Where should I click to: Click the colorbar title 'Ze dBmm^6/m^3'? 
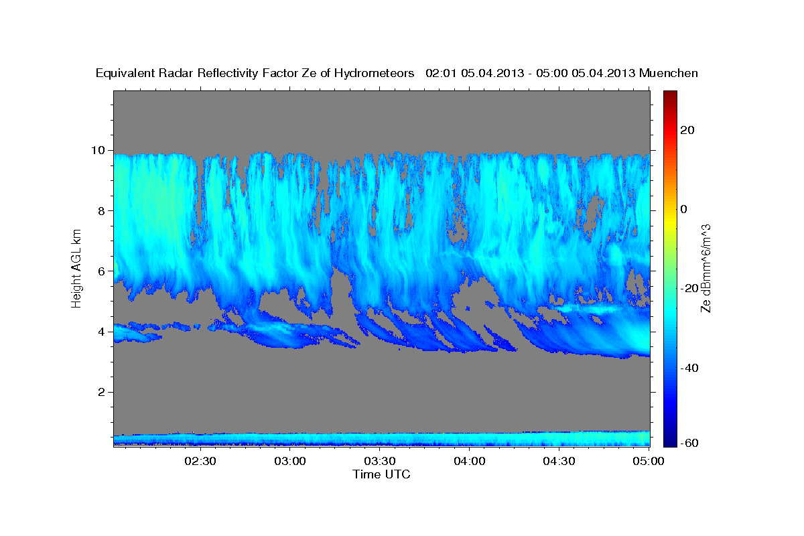point(706,269)
